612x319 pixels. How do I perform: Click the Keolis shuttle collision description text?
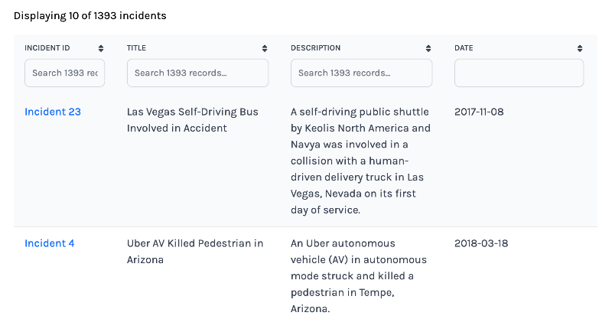pos(360,161)
